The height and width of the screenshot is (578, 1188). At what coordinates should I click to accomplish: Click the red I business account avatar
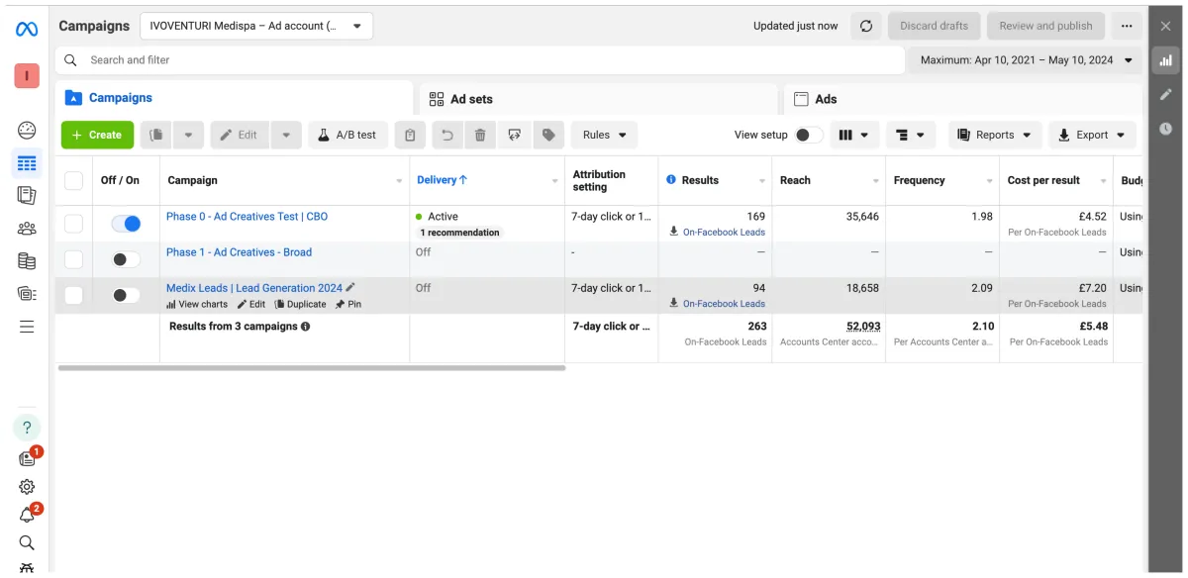27,75
